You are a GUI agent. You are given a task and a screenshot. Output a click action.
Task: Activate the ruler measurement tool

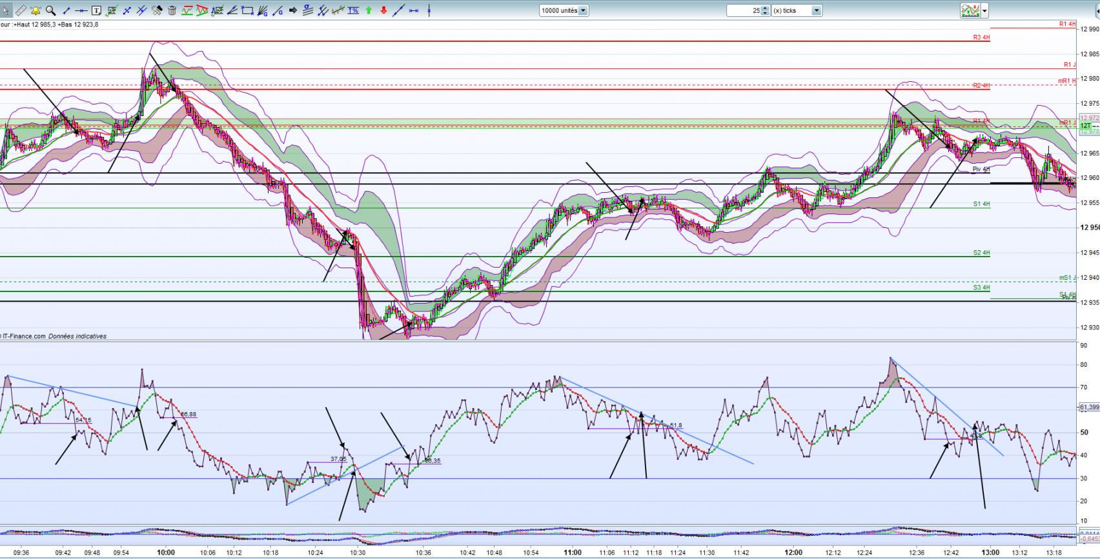point(21,10)
